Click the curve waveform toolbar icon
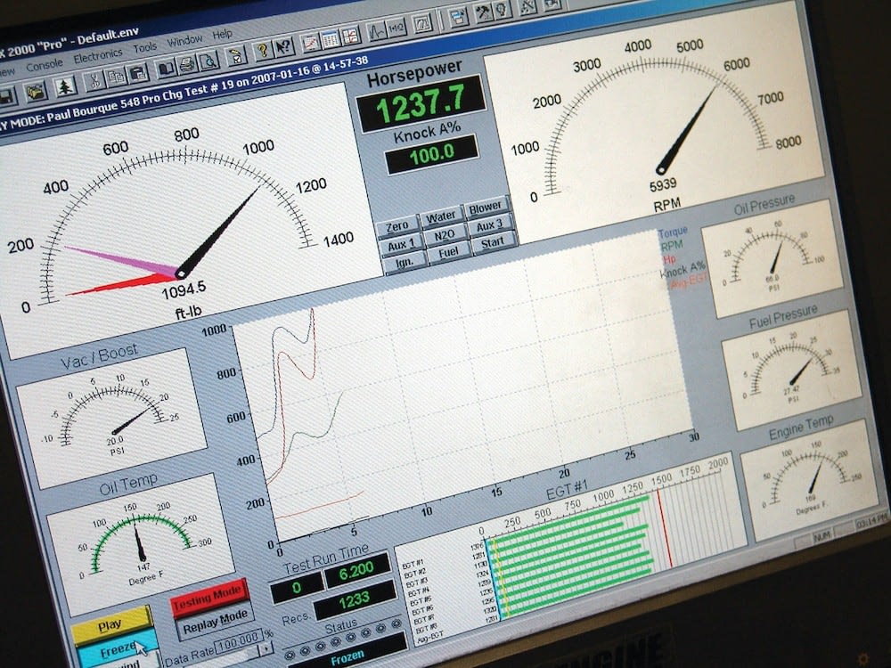 tap(377, 31)
